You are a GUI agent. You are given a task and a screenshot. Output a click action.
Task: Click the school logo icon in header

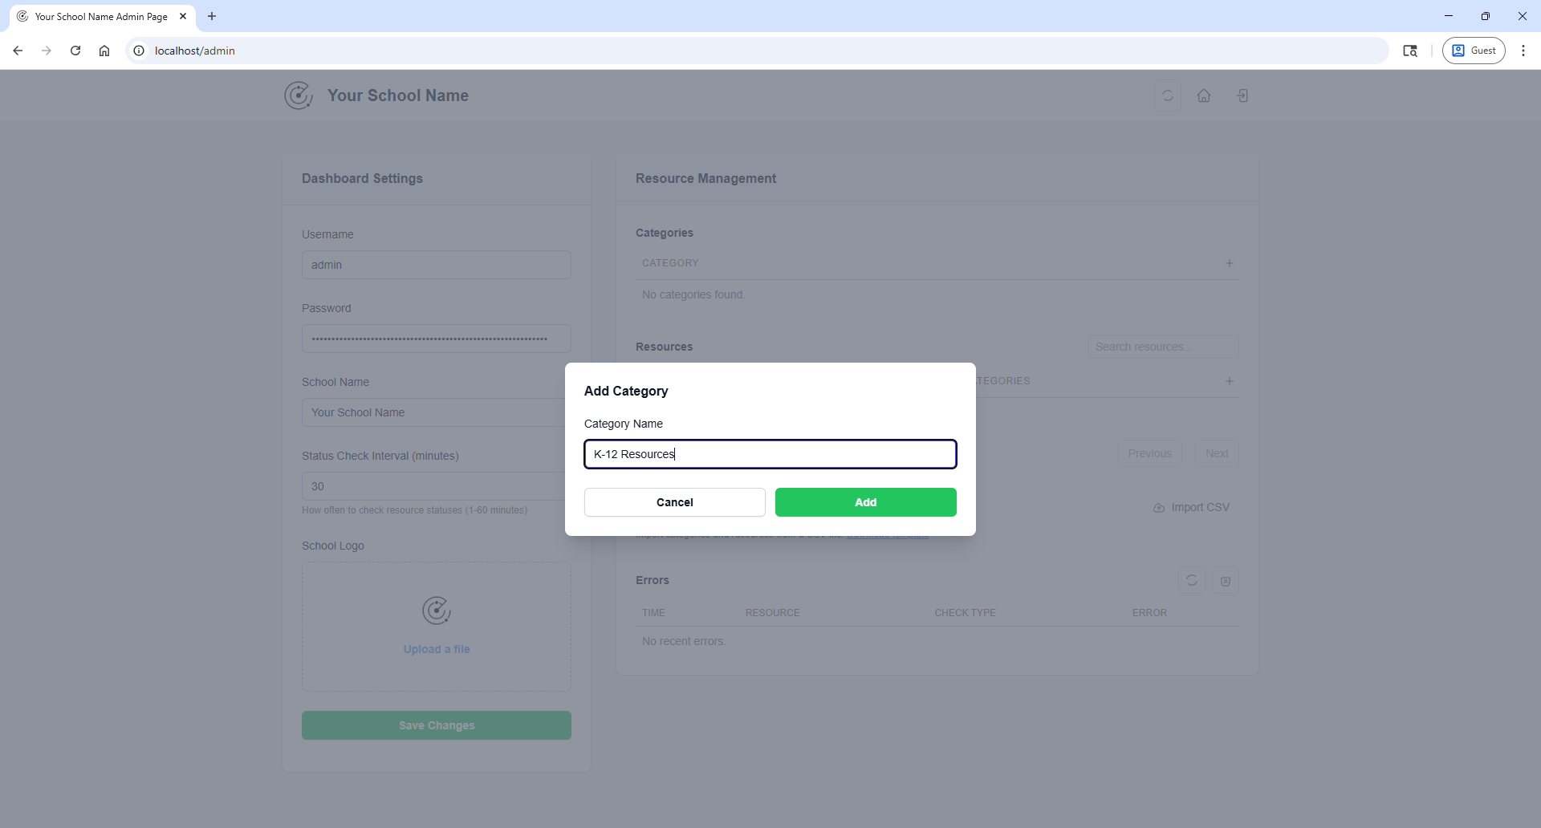[x=299, y=95]
